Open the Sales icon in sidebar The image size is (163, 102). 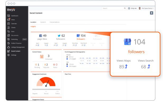tap(8, 32)
